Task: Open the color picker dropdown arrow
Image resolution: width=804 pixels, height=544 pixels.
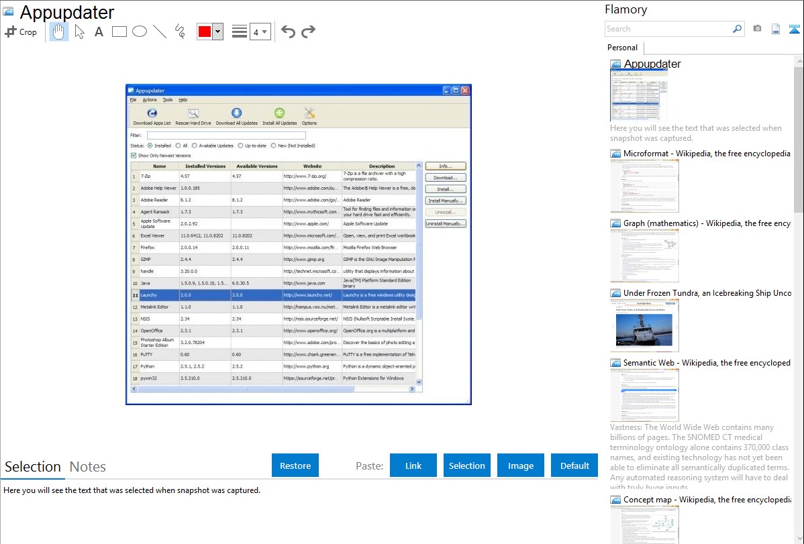Action: point(218,32)
